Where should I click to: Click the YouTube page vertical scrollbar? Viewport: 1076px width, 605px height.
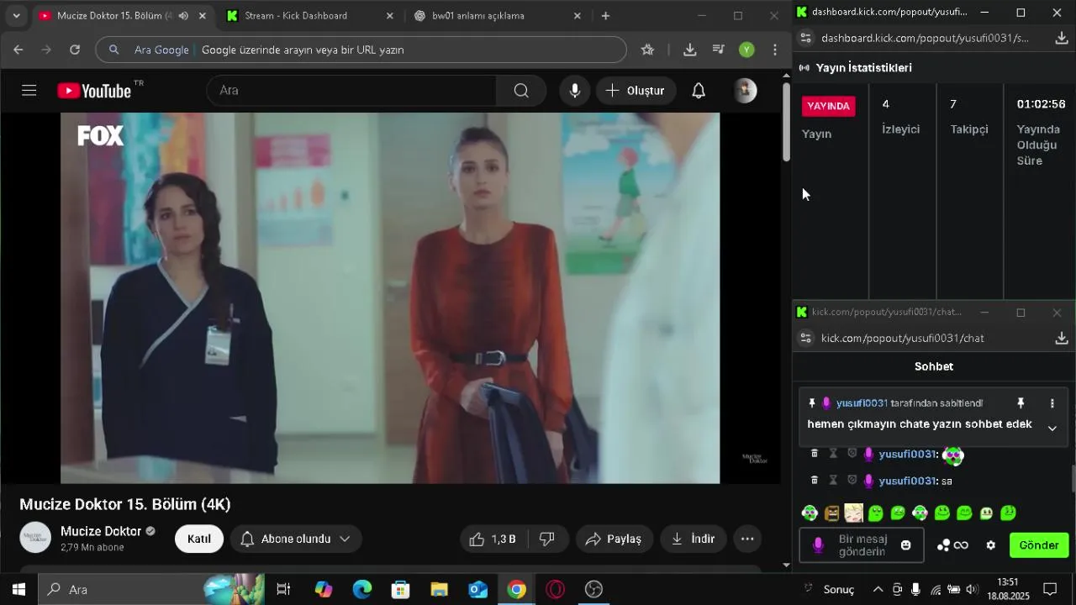(786, 122)
